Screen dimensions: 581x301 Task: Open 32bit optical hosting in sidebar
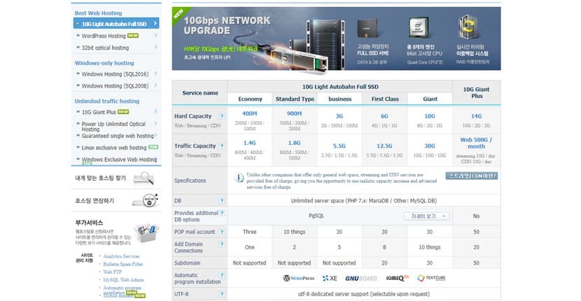click(x=105, y=48)
